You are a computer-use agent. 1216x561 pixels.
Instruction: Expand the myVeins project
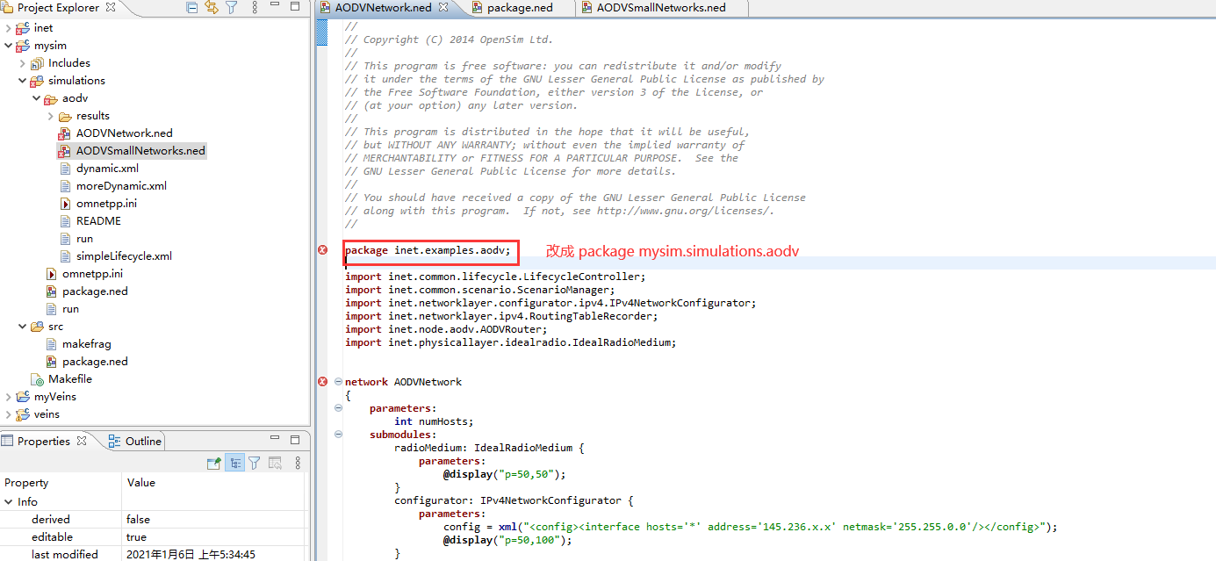[x=8, y=397]
